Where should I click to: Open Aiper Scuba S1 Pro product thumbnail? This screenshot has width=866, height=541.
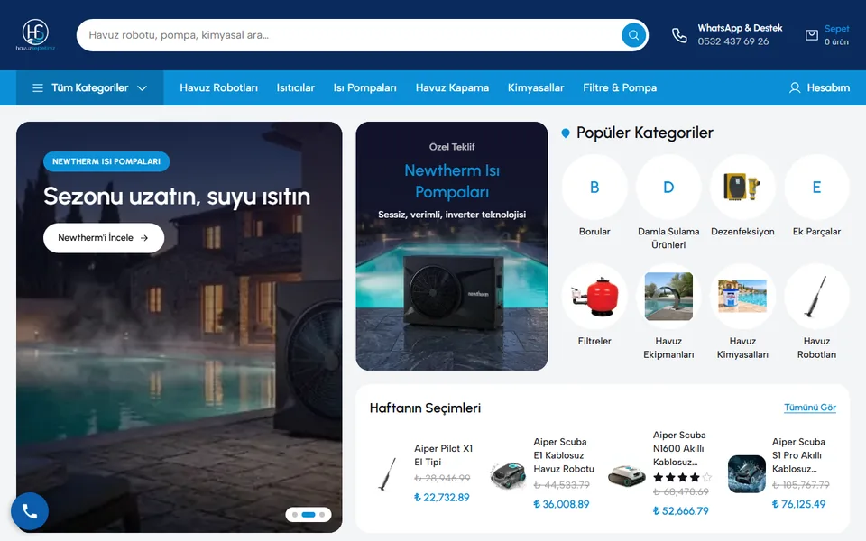click(x=746, y=473)
